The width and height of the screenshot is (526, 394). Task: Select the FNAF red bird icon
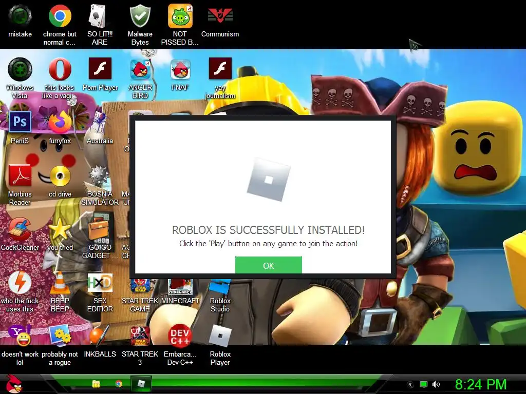pyautogui.click(x=180, y=75)
